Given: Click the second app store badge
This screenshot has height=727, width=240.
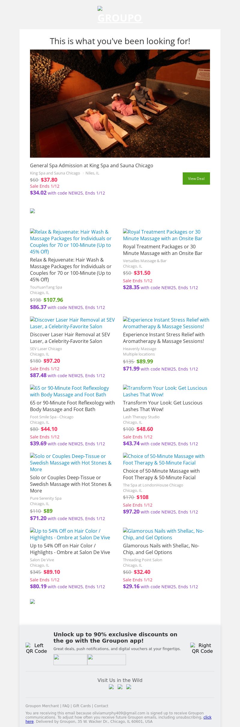Looking at the screenshot, I should tap(106, 659).
